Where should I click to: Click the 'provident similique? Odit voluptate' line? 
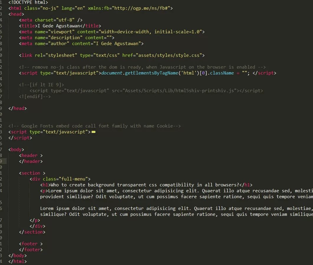[x=176, y=197]
